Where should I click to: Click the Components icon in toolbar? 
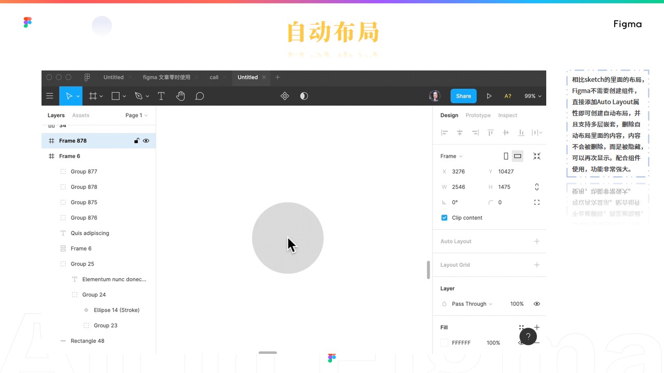pos(285,96)
